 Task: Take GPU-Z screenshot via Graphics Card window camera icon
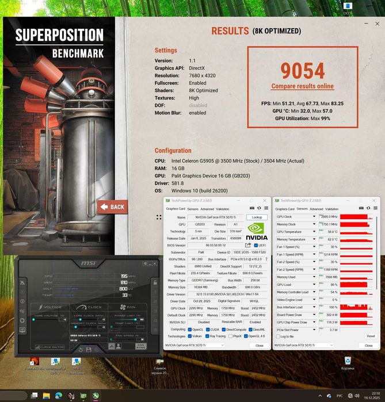coord(252,208)
